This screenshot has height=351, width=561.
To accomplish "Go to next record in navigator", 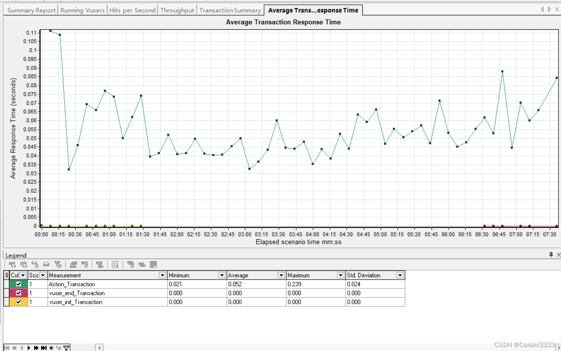I will 29,348.
